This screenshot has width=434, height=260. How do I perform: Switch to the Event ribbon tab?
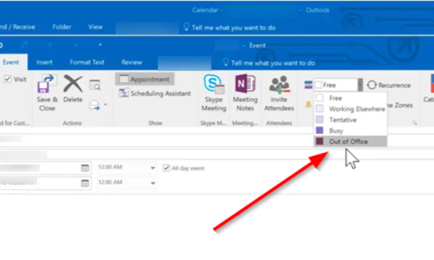point(11,62)
